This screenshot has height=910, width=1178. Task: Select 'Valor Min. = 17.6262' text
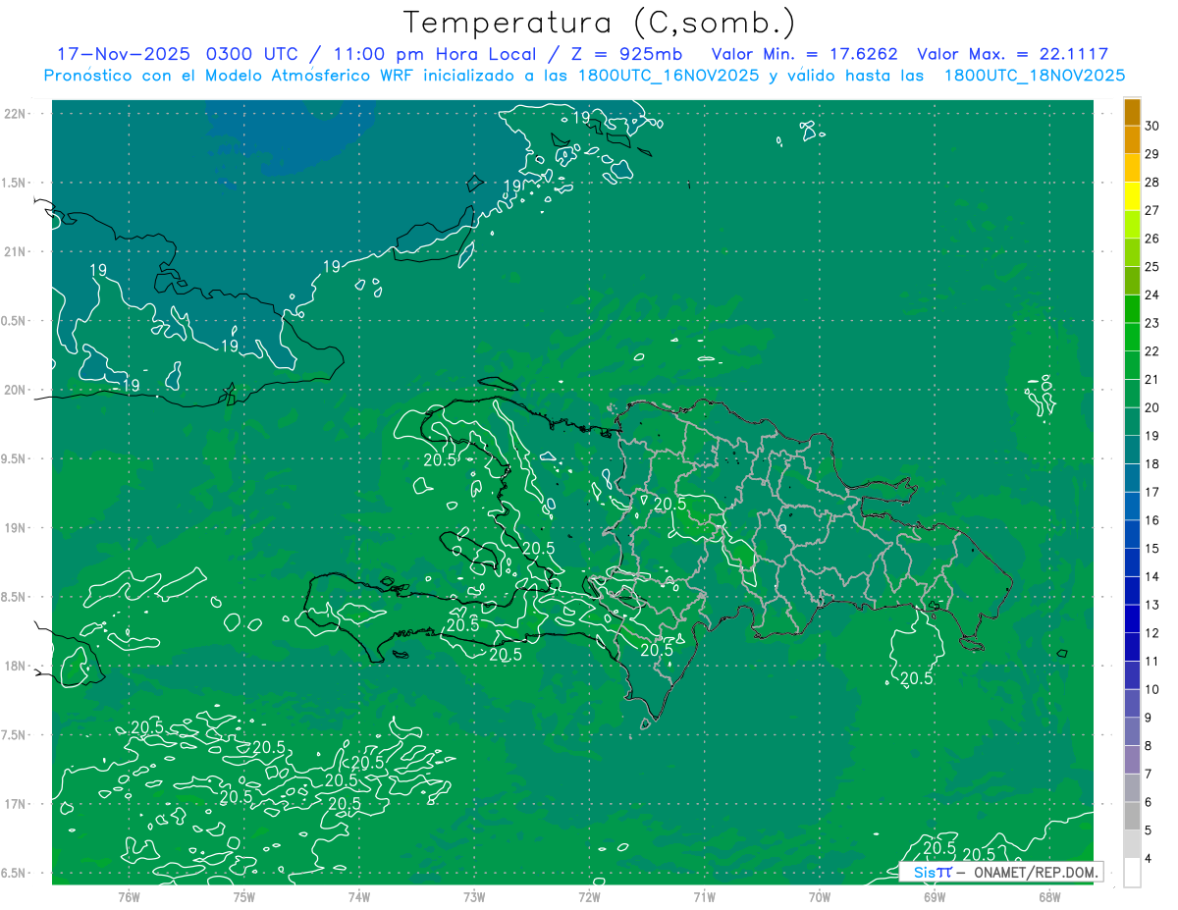click(804, 54)
